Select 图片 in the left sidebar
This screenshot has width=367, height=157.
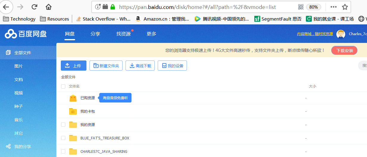pos(18,66)
